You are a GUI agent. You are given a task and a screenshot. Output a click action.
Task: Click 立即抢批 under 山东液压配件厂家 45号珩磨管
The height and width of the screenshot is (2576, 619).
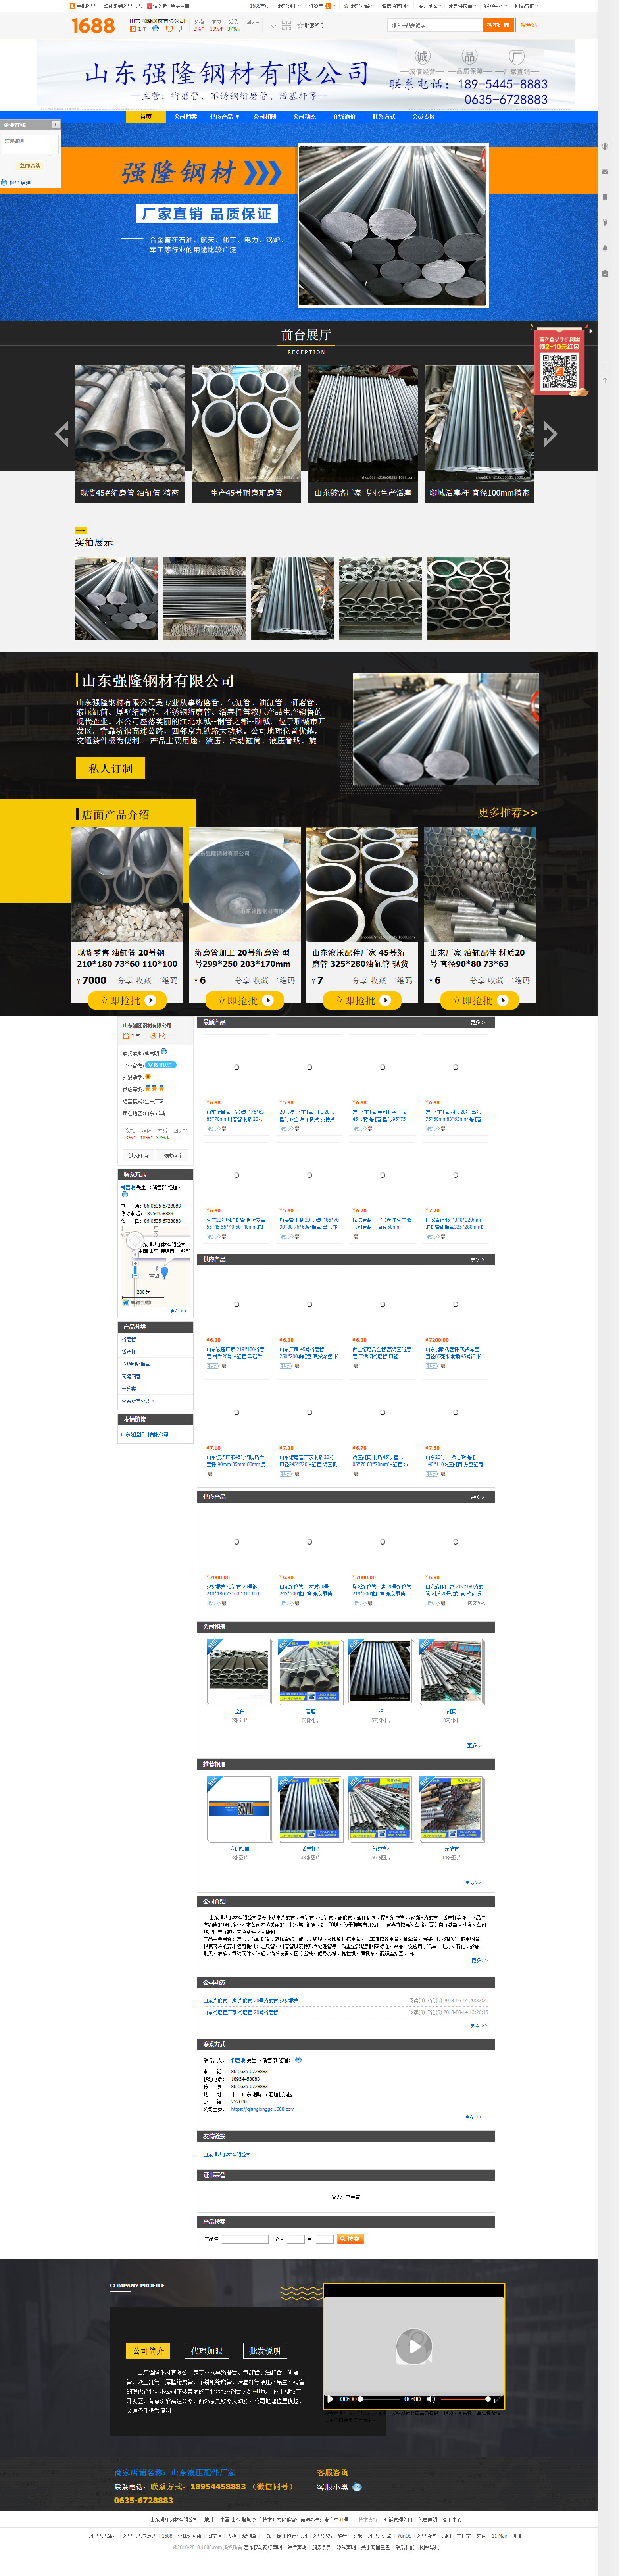pyautogui.click(x=362, y=1000)
